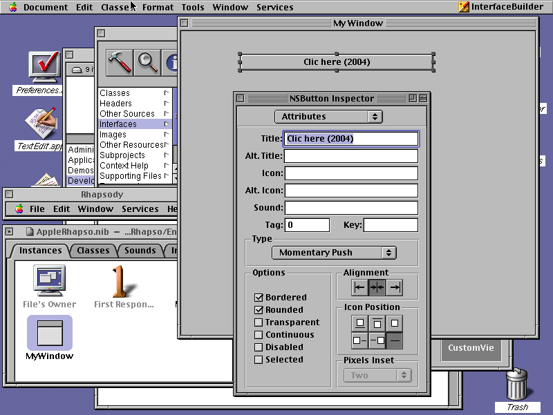The height and width of the screenshot is (415, 553).
Task: Open the Pixels Inset Two popup
Action: (x=377, y=376)
